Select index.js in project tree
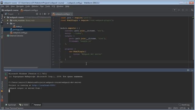Screen dimensions: 195x110 [x=17, y=27]
